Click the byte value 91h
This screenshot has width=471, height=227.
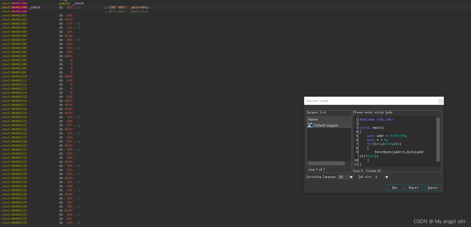[70, 137]
